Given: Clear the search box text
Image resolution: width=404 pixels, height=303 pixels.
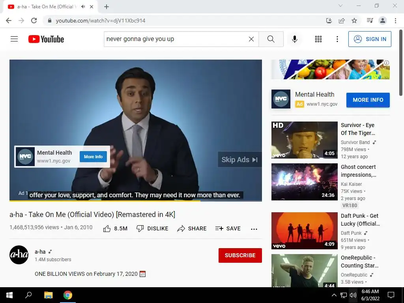Looking at the screenshot, I should (251, 39).
